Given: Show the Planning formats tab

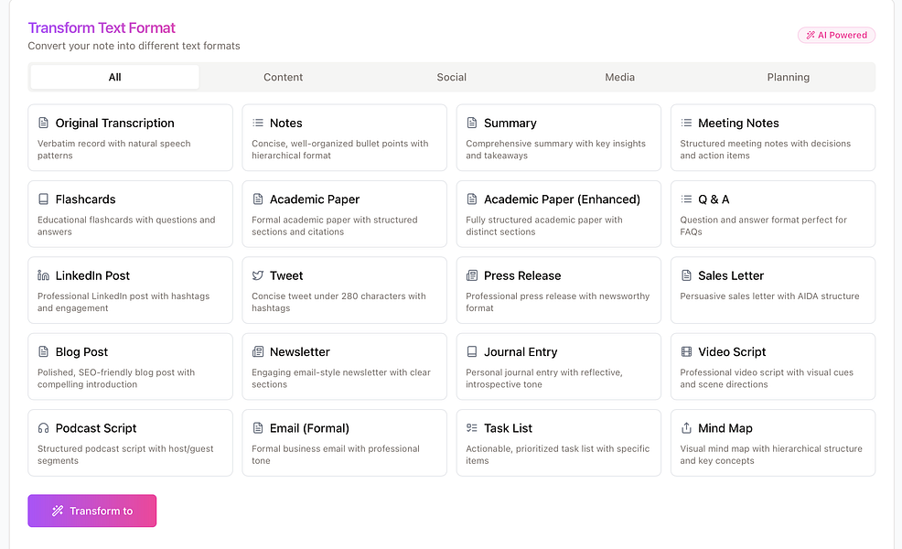Looking at the screenshot, I should (x=788, y=78).
